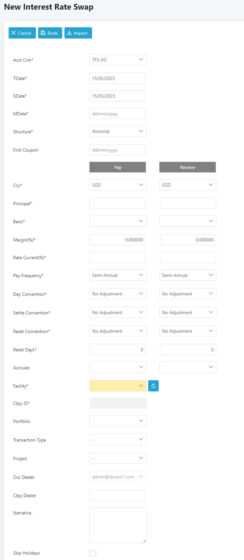
Task: Click the Pay column header
Action: tap(118, 167)
